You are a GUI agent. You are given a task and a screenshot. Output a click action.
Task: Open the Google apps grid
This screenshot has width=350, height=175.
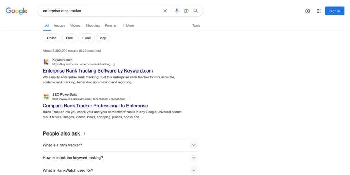point(319,11)
